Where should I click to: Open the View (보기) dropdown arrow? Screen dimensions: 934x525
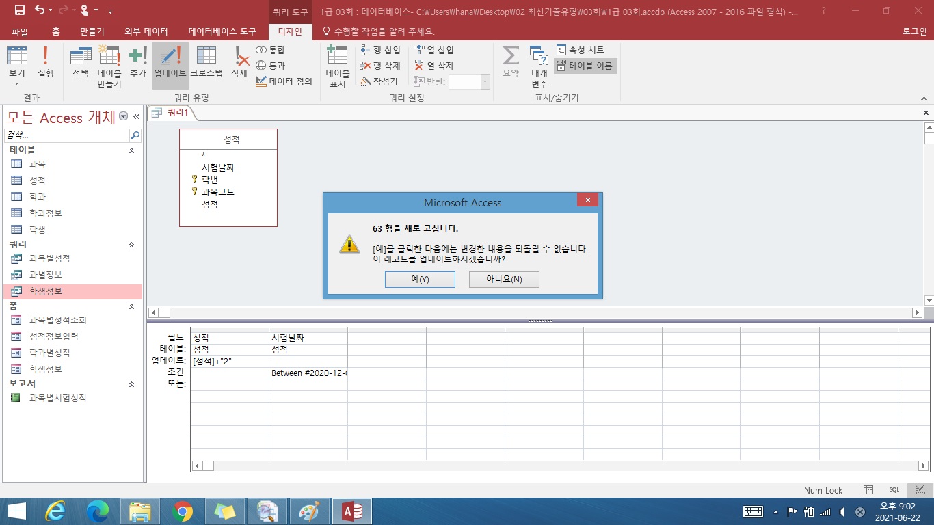(17, 84)
